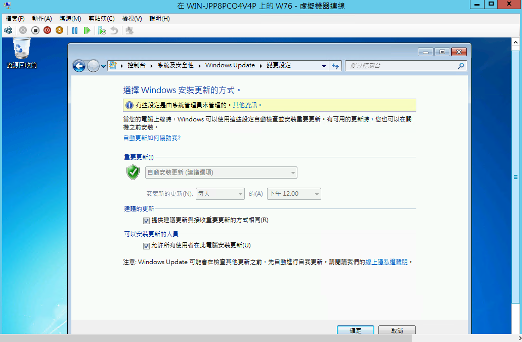
Task: Minimize the Windows Update settings window
Action: (425, 52)
